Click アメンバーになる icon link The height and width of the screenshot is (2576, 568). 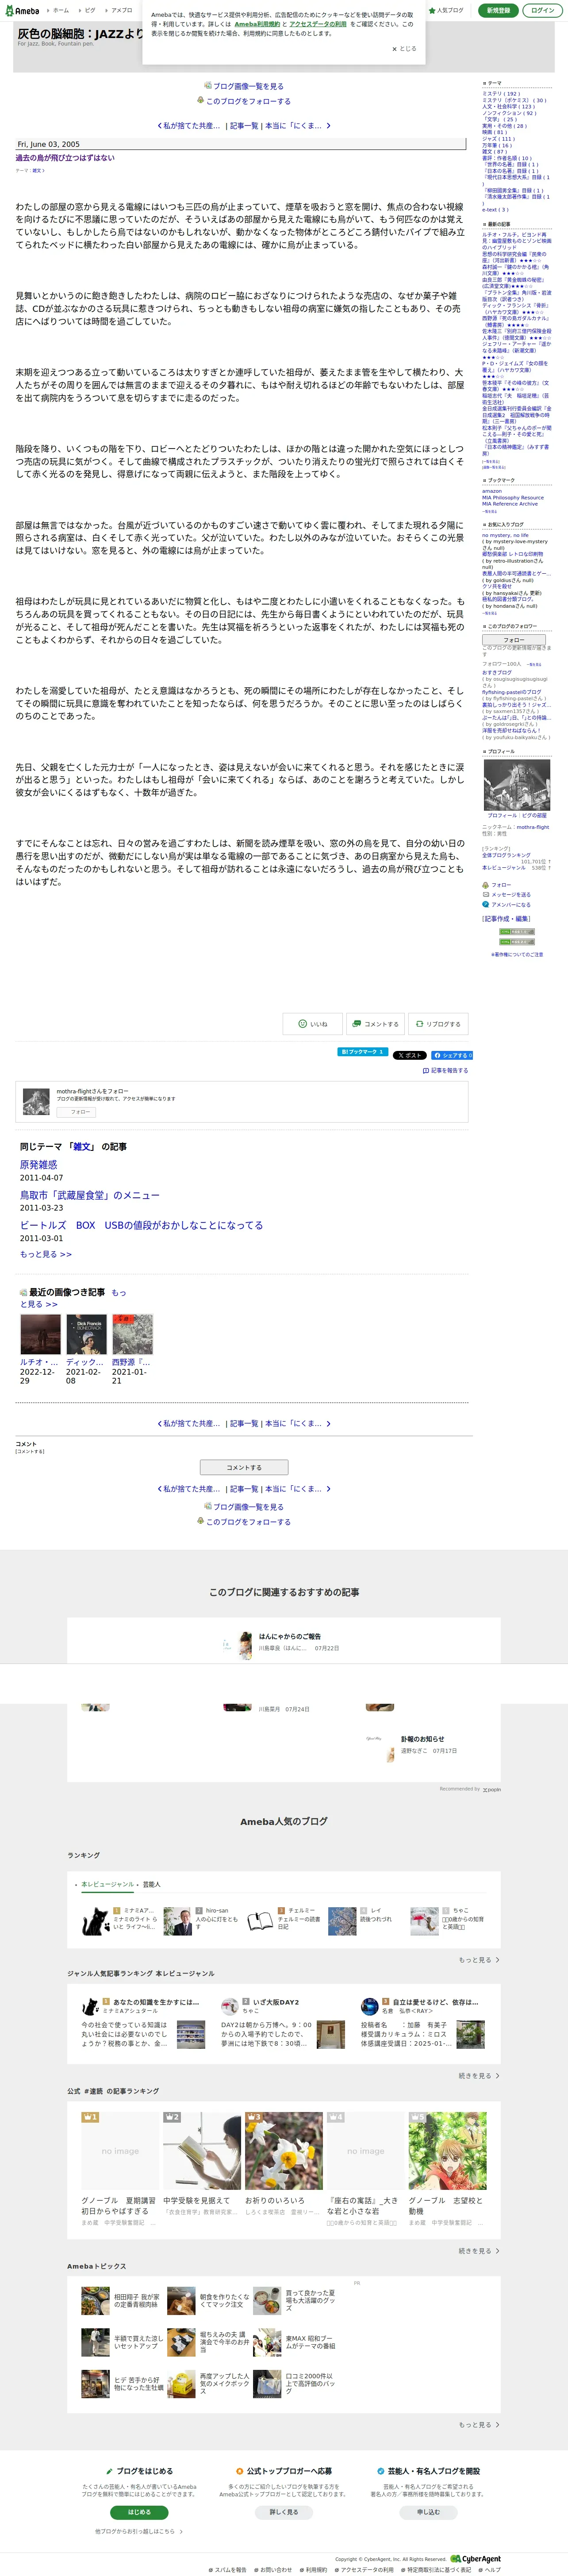507,905
